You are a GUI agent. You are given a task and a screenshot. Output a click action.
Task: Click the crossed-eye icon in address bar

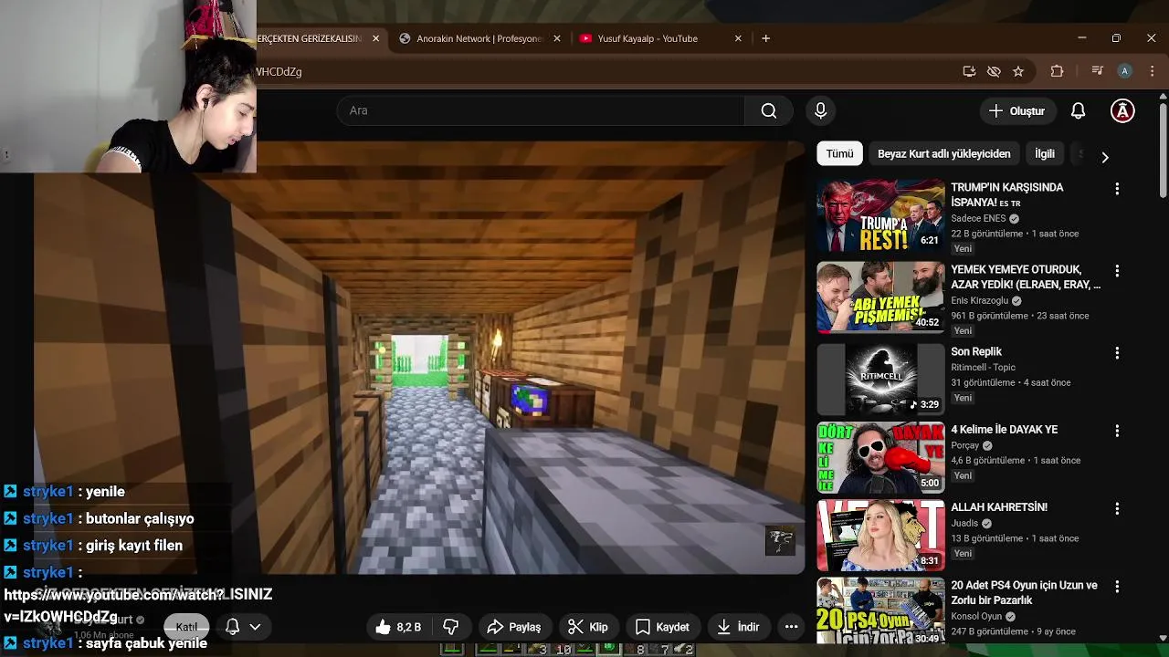click(994, 71)
